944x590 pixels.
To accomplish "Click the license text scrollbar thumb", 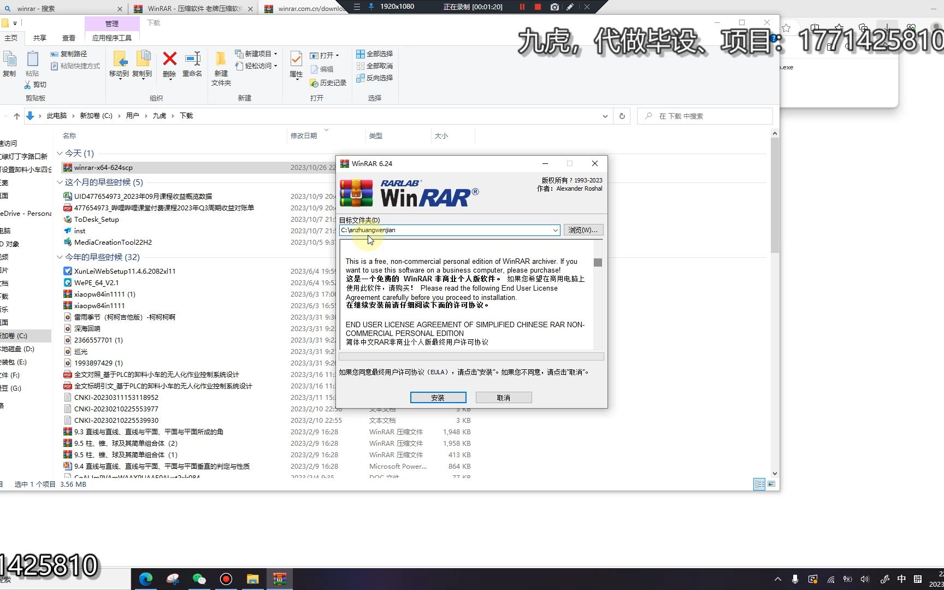I will point(598,263).
